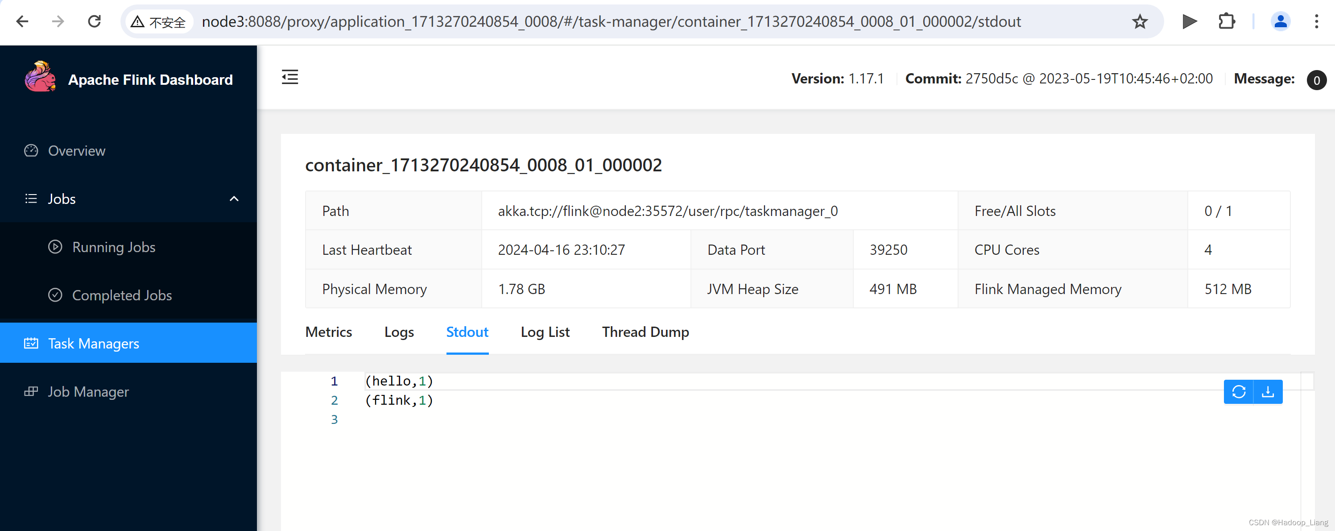Open the Overview dashboard page
The height and width of the screenshot is (531, 1335).
[76, 151]
